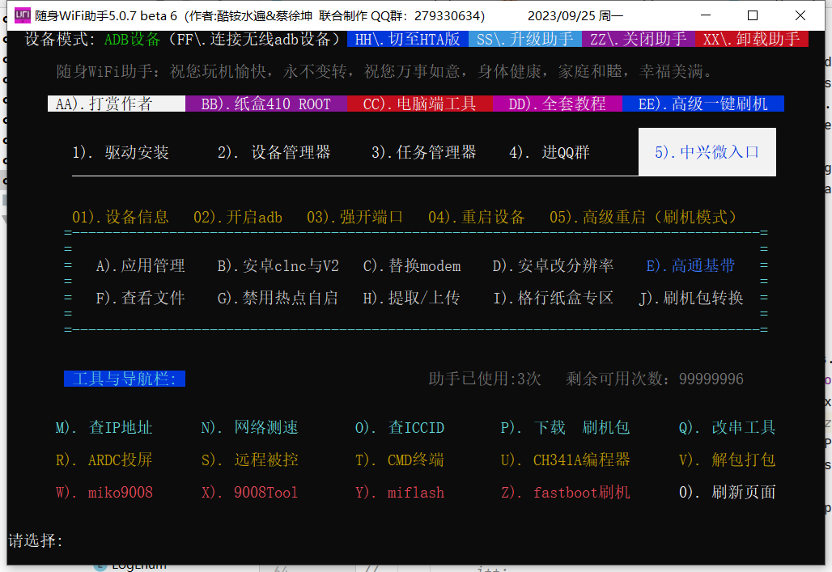Select S). 远程被控 option
Screen dimensions: 832x572
click(x=249, y=460)
